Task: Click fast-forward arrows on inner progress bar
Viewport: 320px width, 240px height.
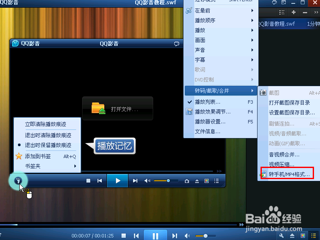Action: [x=219, y=171]
